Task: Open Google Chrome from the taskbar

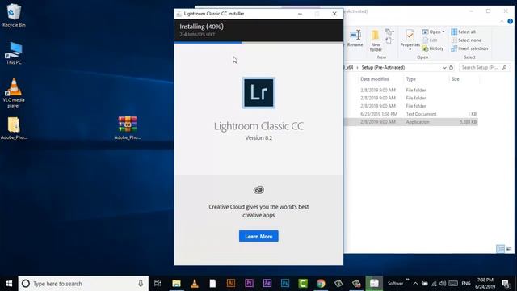Action: tap(321, 284)
